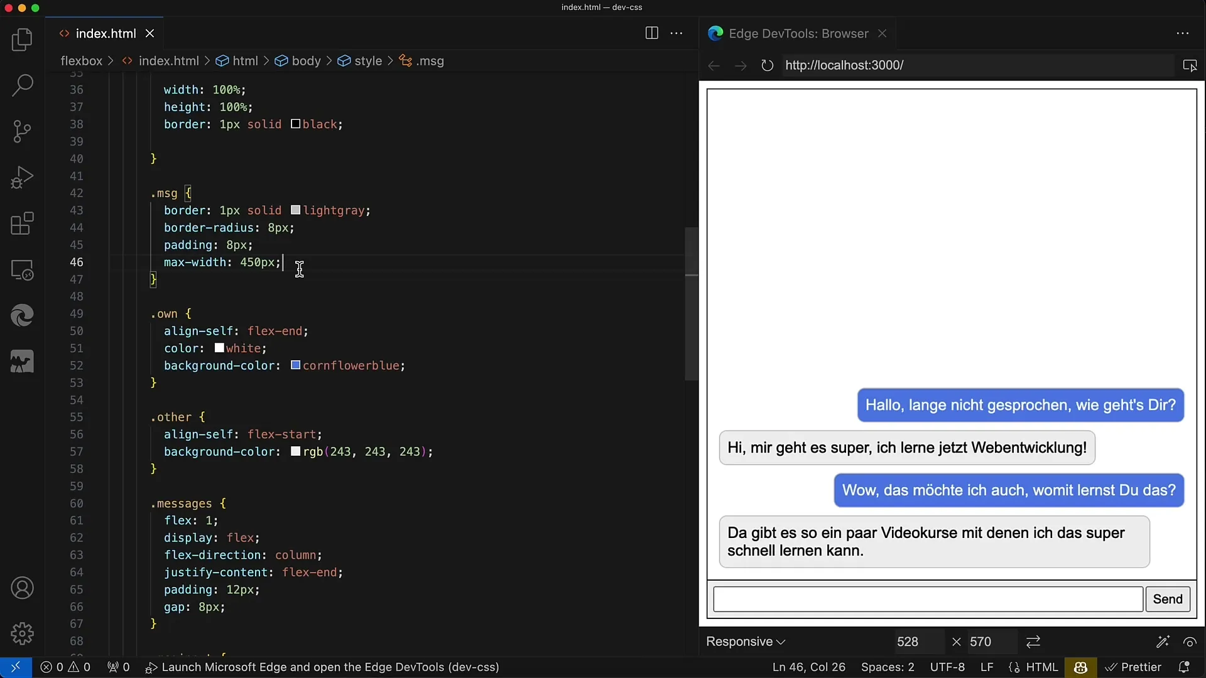Screen dimensions: 1206x678
Task: Open notifications bell in status bar
Action: pyautogui.click(x=1184, y=667)
